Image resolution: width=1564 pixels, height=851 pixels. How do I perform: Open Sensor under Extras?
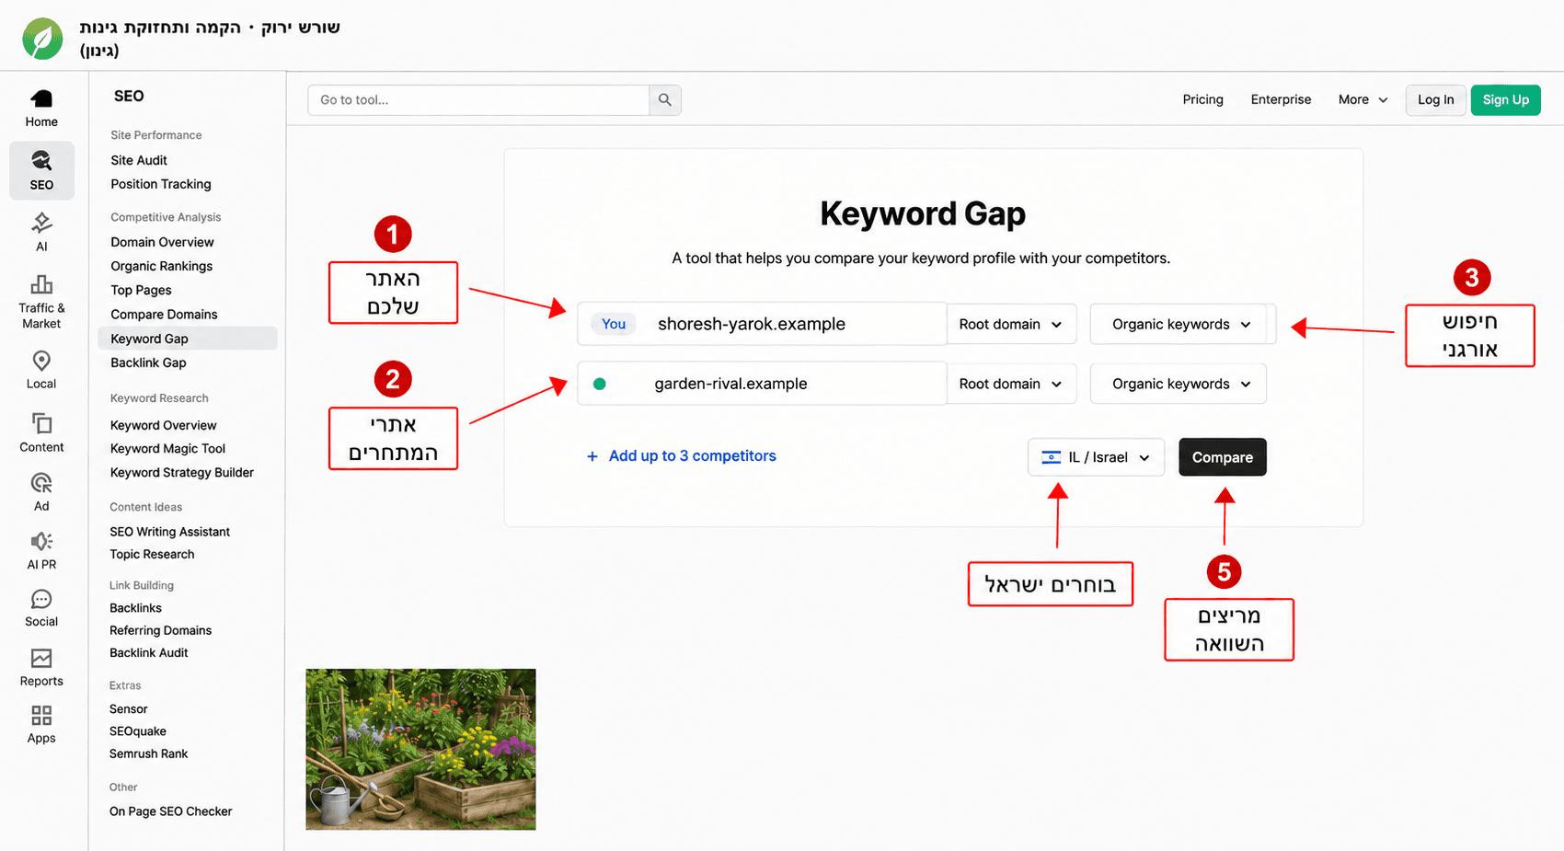[x=129, y=709]
